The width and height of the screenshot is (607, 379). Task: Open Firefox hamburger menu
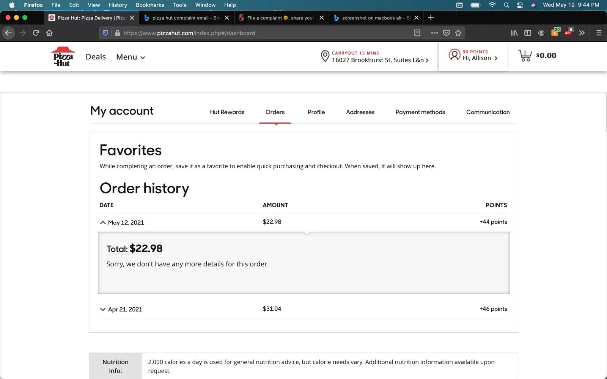(599, 33)
